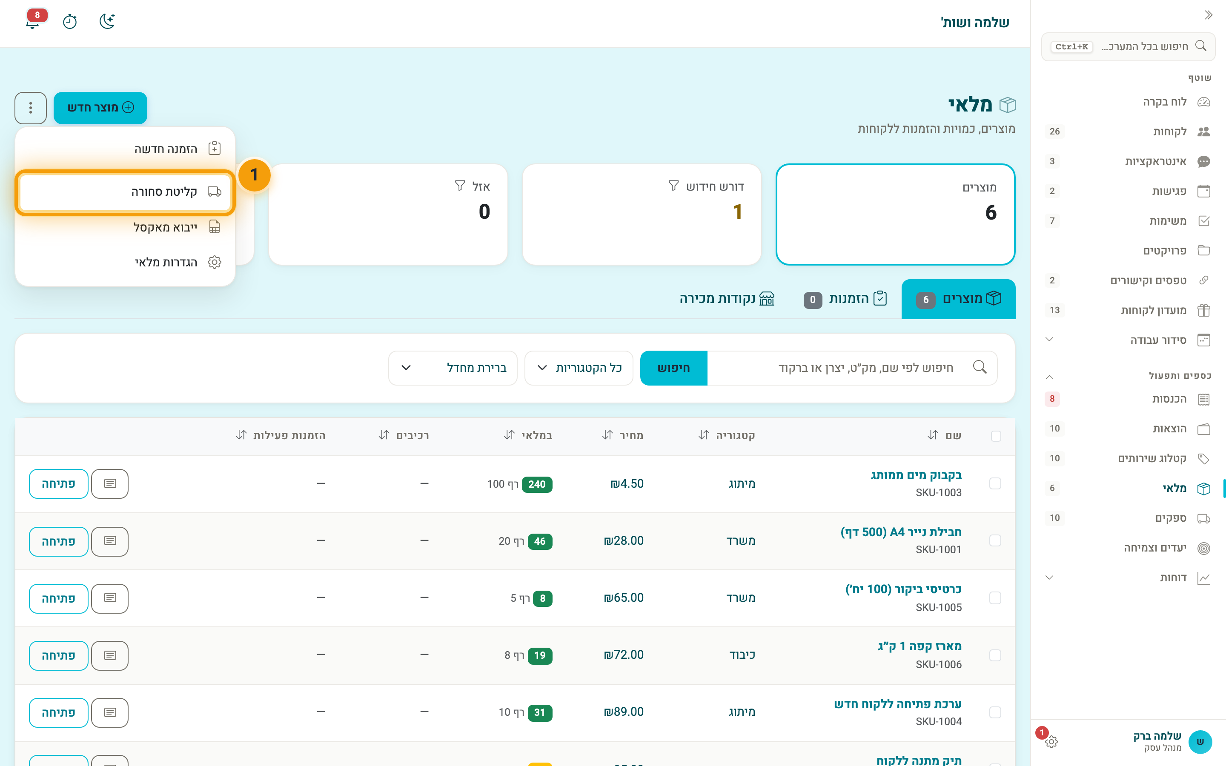Open the timer clock icon
1226x766 pixels.
click(x=69, y=21)
